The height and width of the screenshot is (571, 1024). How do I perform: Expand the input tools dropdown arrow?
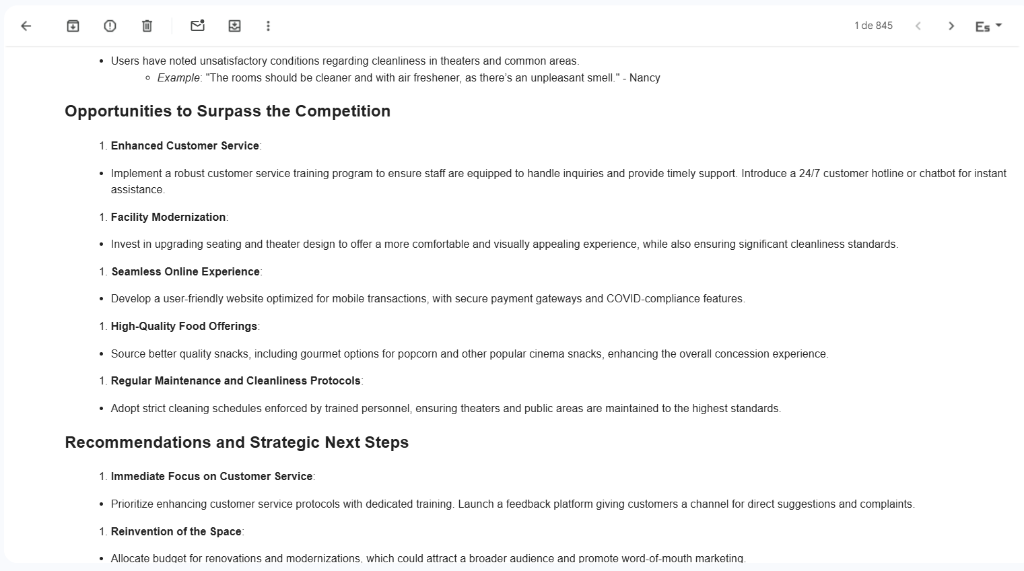(x=999, y=25)
